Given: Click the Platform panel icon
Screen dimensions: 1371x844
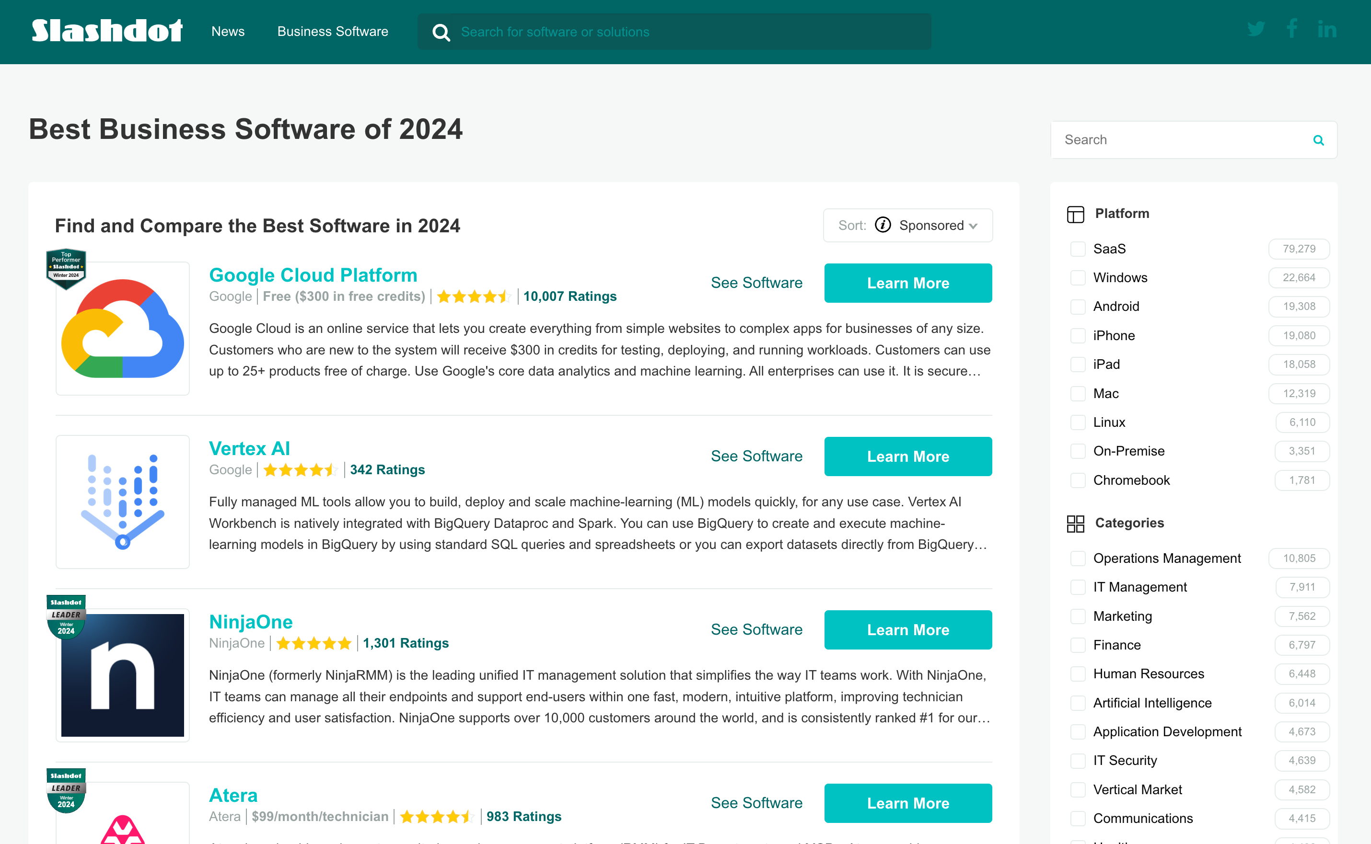Looking at the screenshot, I should [1076, 214].
